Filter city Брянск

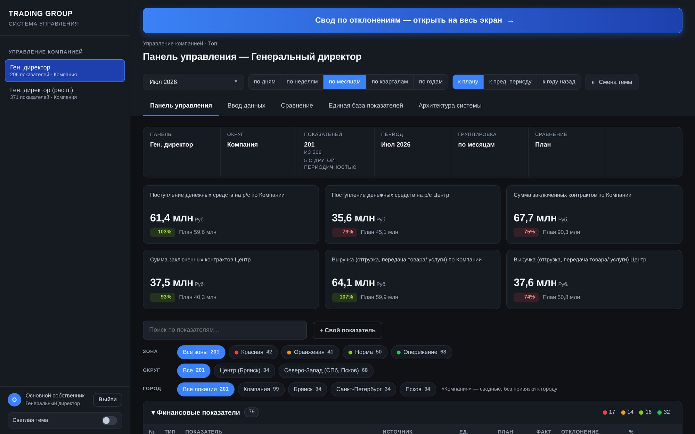click(308, 389)
